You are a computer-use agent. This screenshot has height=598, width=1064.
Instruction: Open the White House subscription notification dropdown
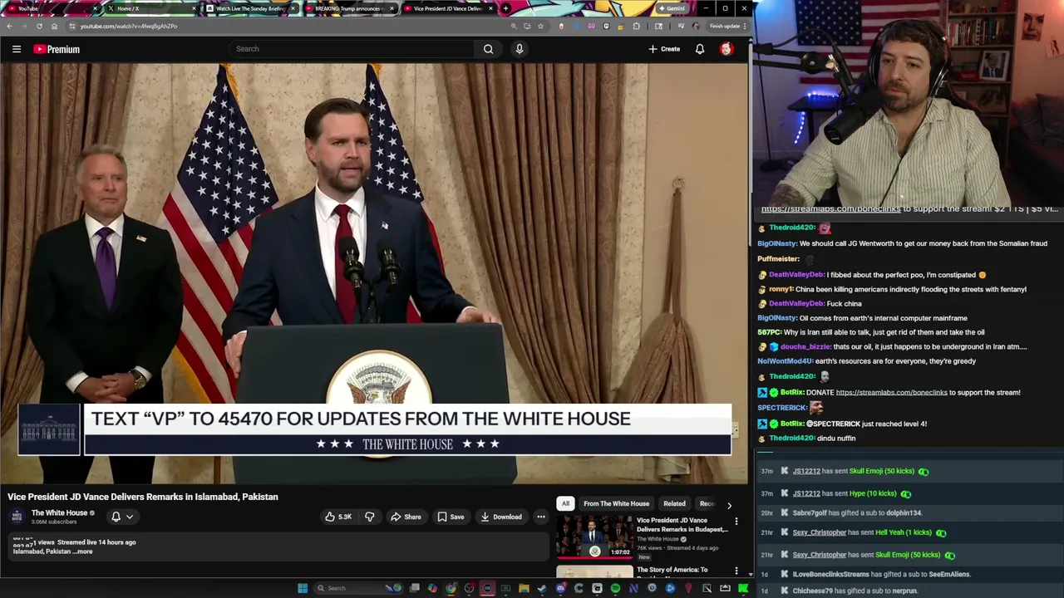coord(122,517)
